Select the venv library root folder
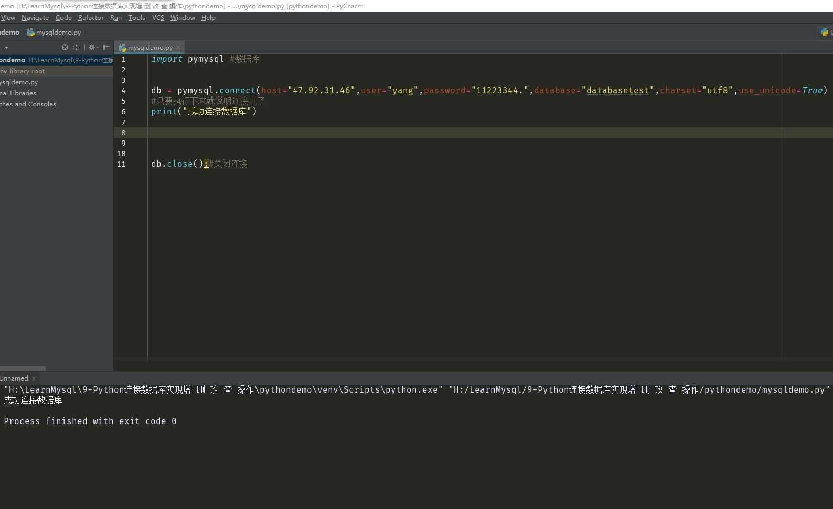The width and height of the screenshot is (833, 509). tap(57, 71)
